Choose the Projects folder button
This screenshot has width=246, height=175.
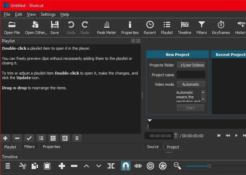coord(191,65)
